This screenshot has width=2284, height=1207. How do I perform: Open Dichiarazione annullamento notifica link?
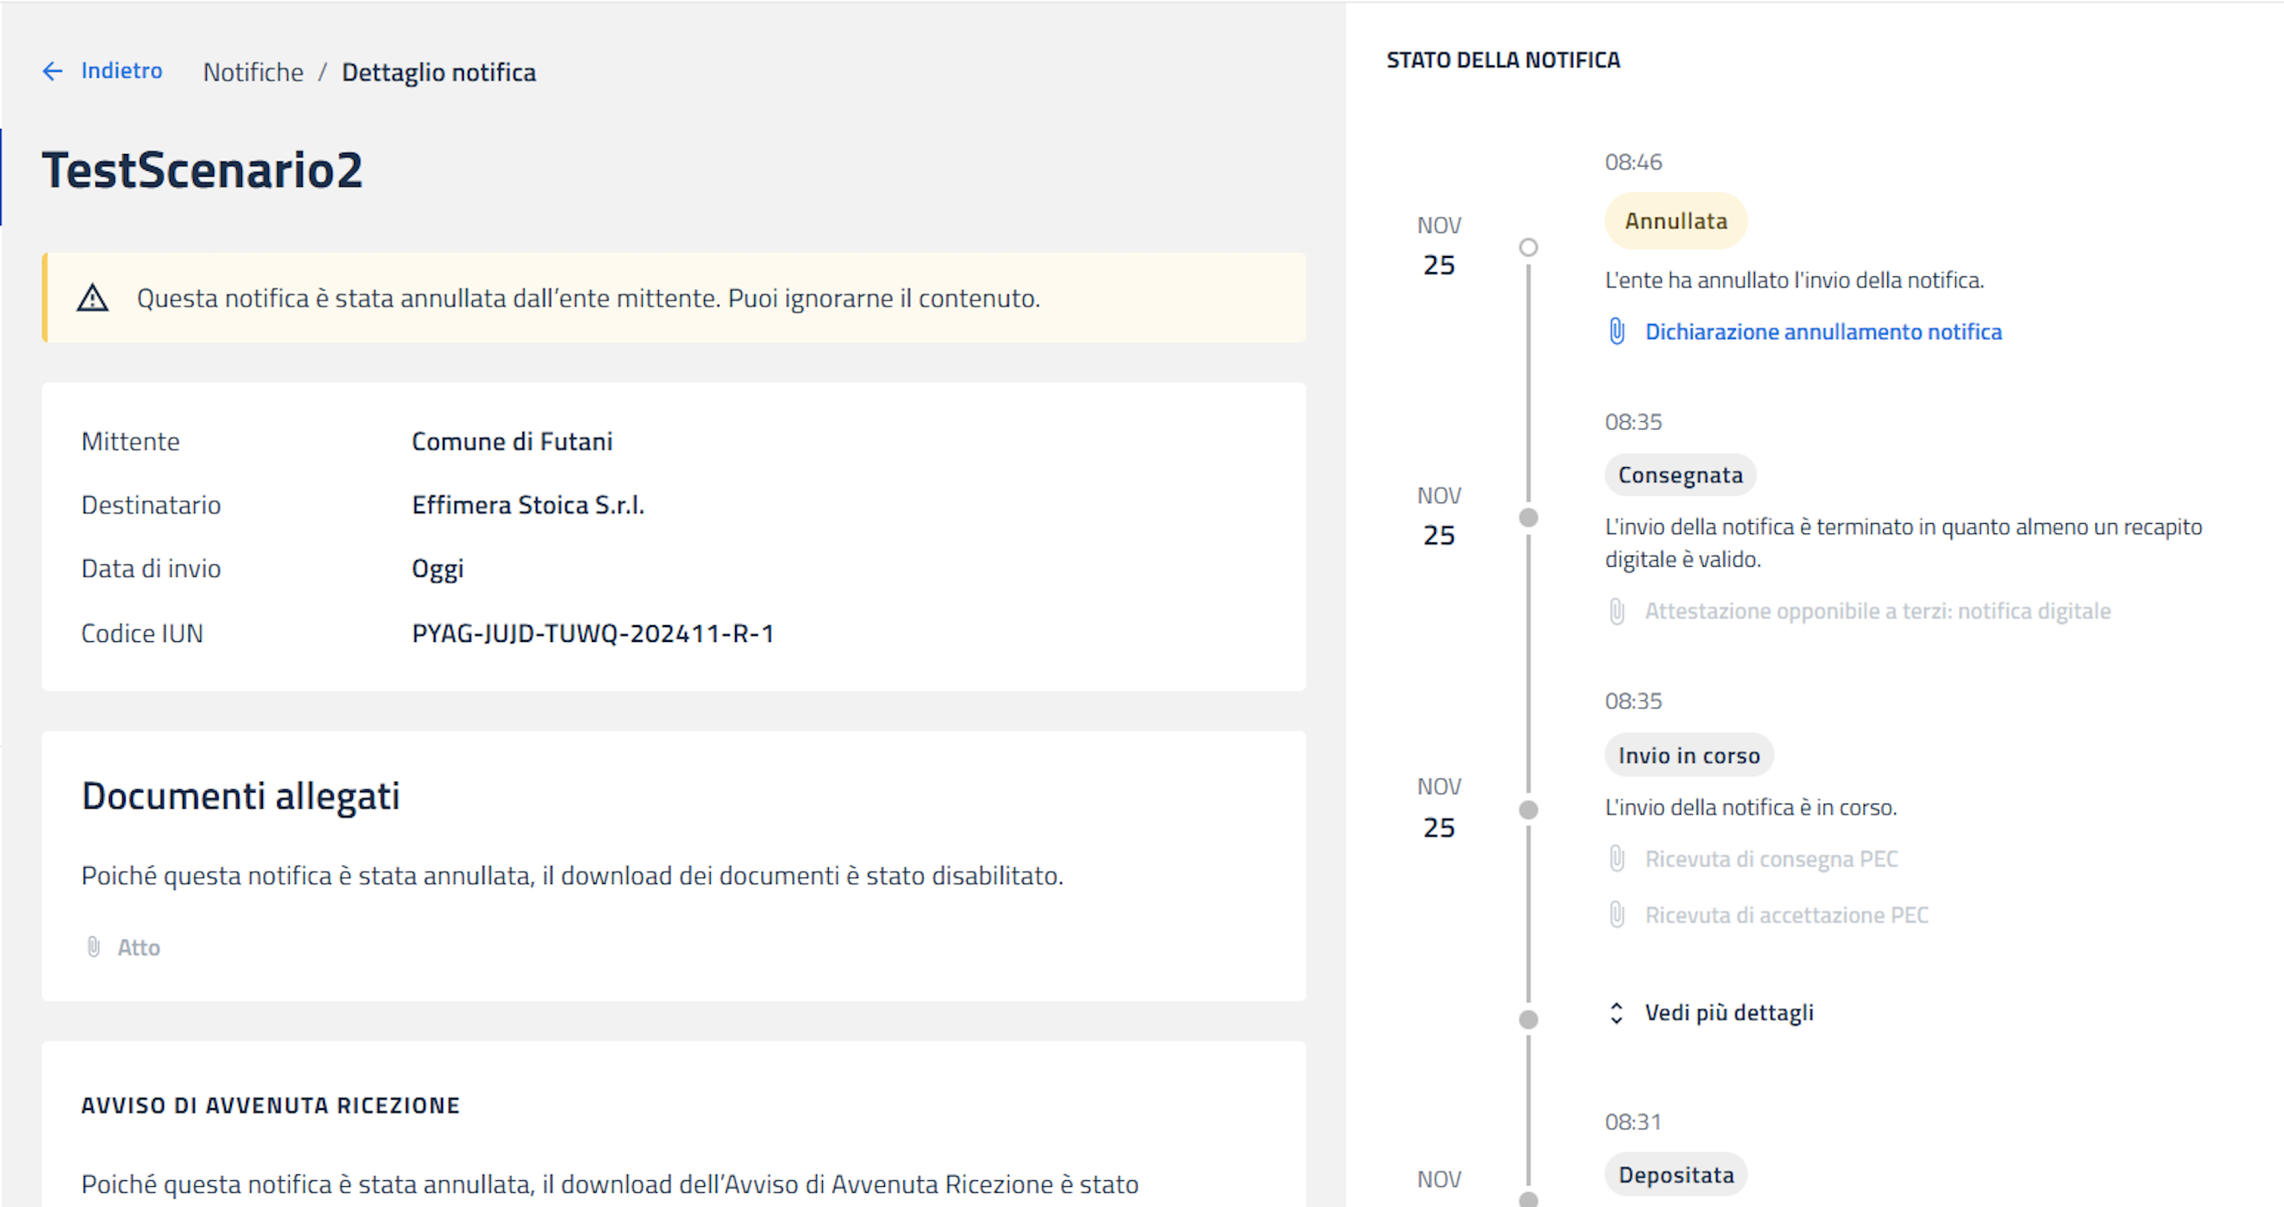coord(1823,331)
